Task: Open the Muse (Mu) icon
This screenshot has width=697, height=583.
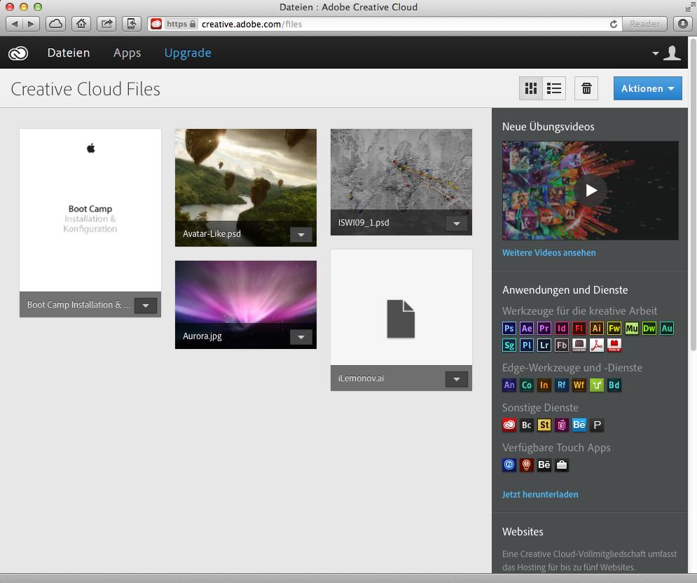Action: click(632, 328)
